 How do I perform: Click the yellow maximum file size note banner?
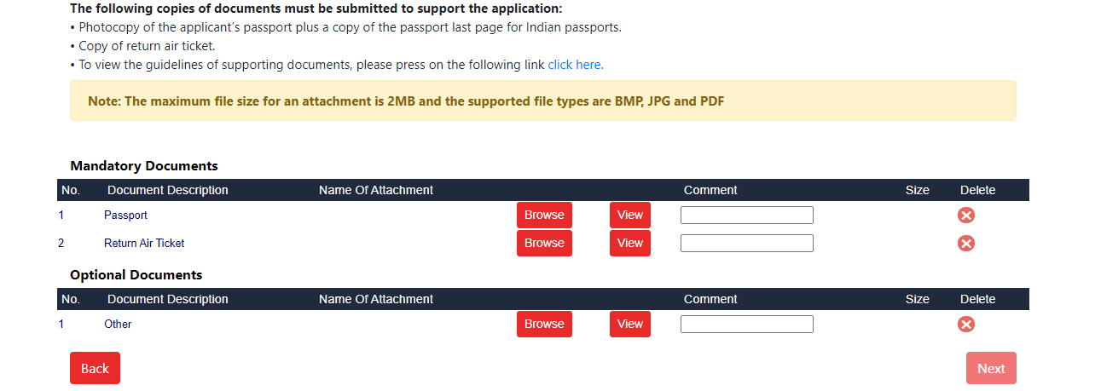point(543,101)
